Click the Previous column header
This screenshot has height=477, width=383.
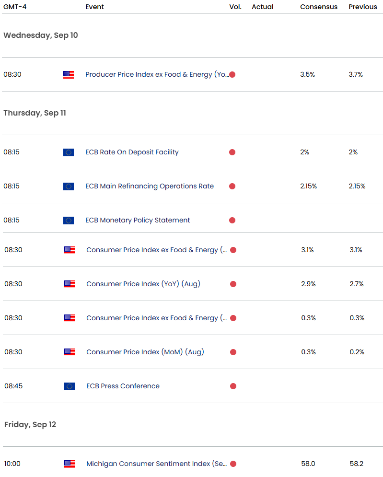tap(363, 7)
